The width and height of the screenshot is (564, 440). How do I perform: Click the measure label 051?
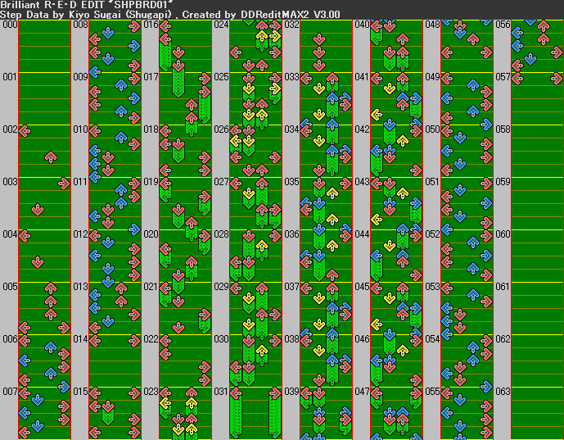coord(433,182)
